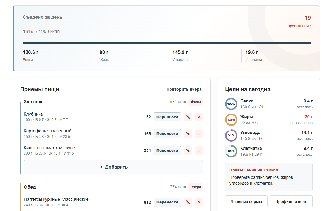332x211 pixels.
Task: Edit the Клубника entry with pencil icon
Action: [188, 117]
